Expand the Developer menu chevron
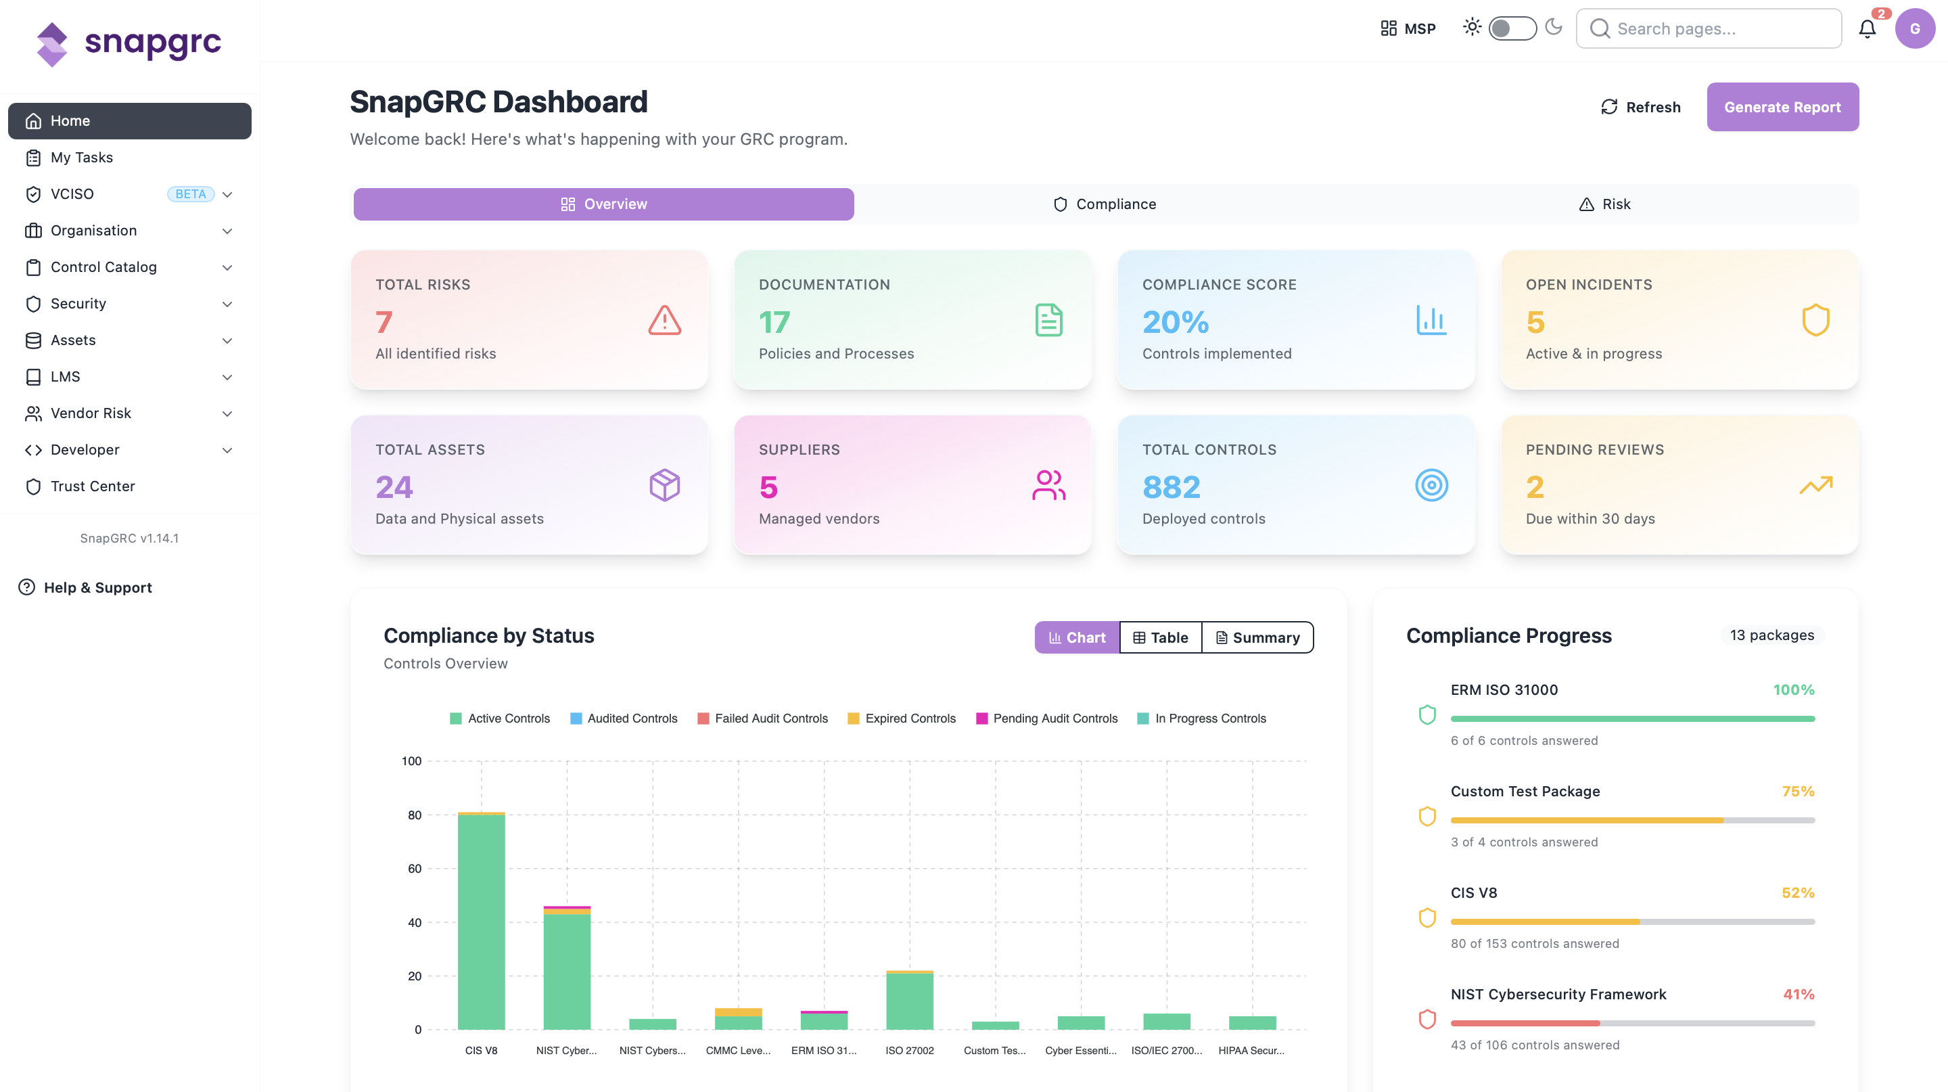 (227, 450)
